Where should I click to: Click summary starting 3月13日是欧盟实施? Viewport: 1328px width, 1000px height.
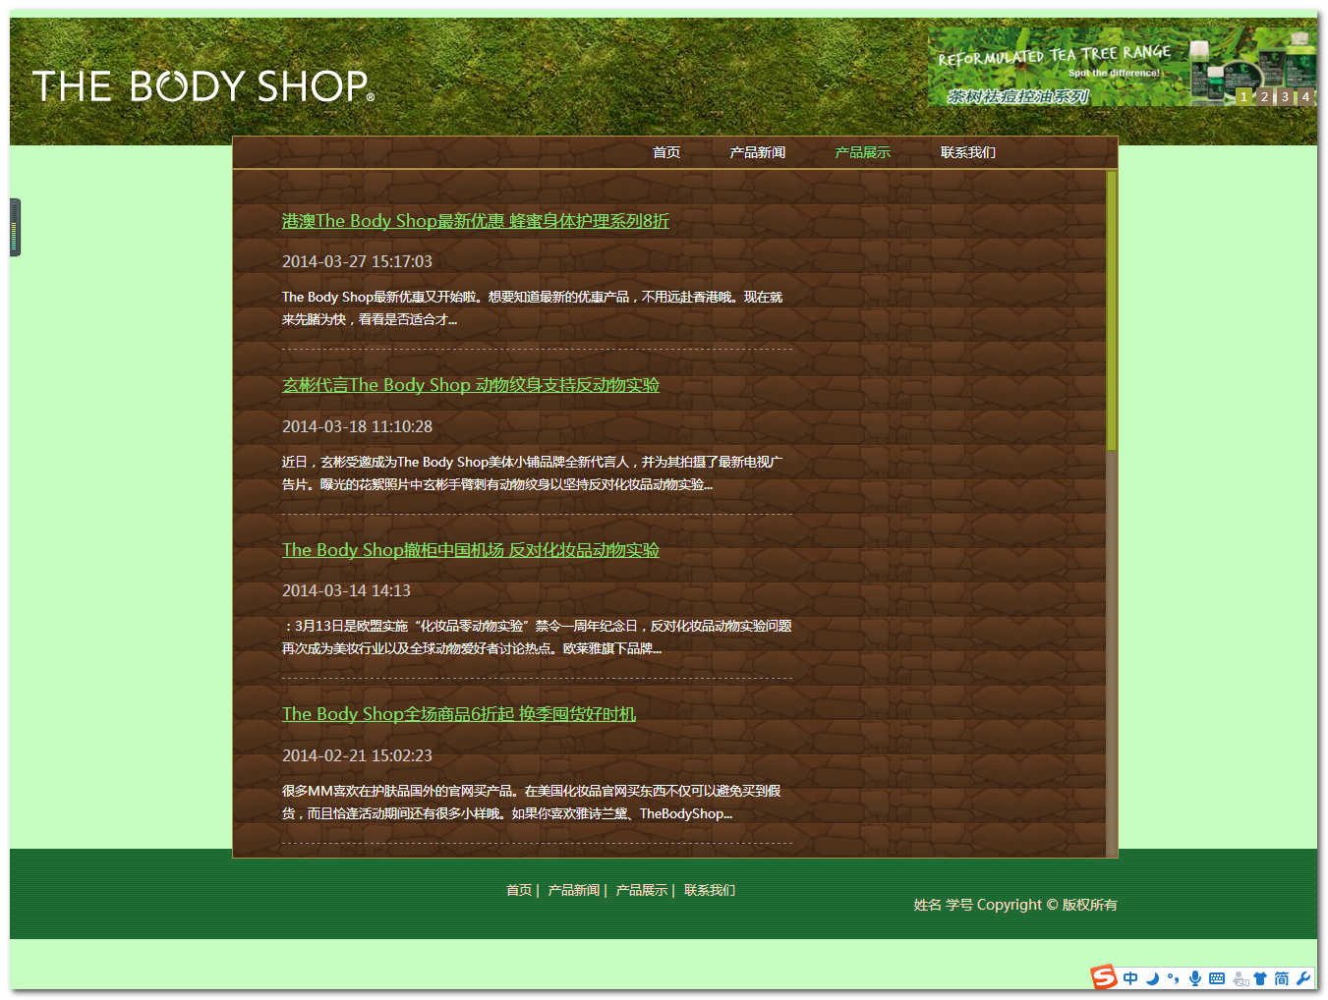click(x=537, y=637)
